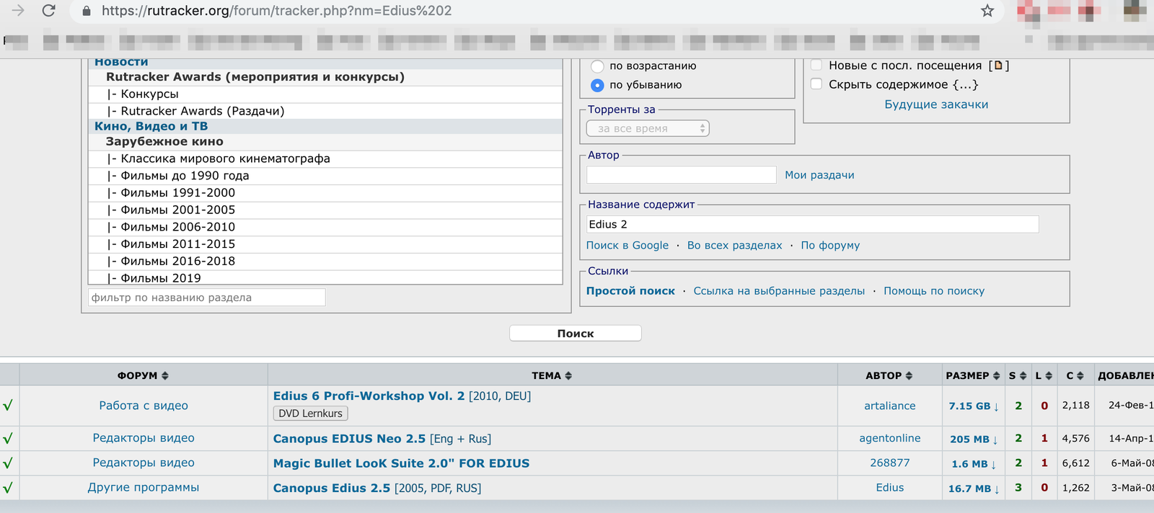Open the 'за все время' period dropdown
Viewport: 1154px width, 513px height.
click(648, 128)
